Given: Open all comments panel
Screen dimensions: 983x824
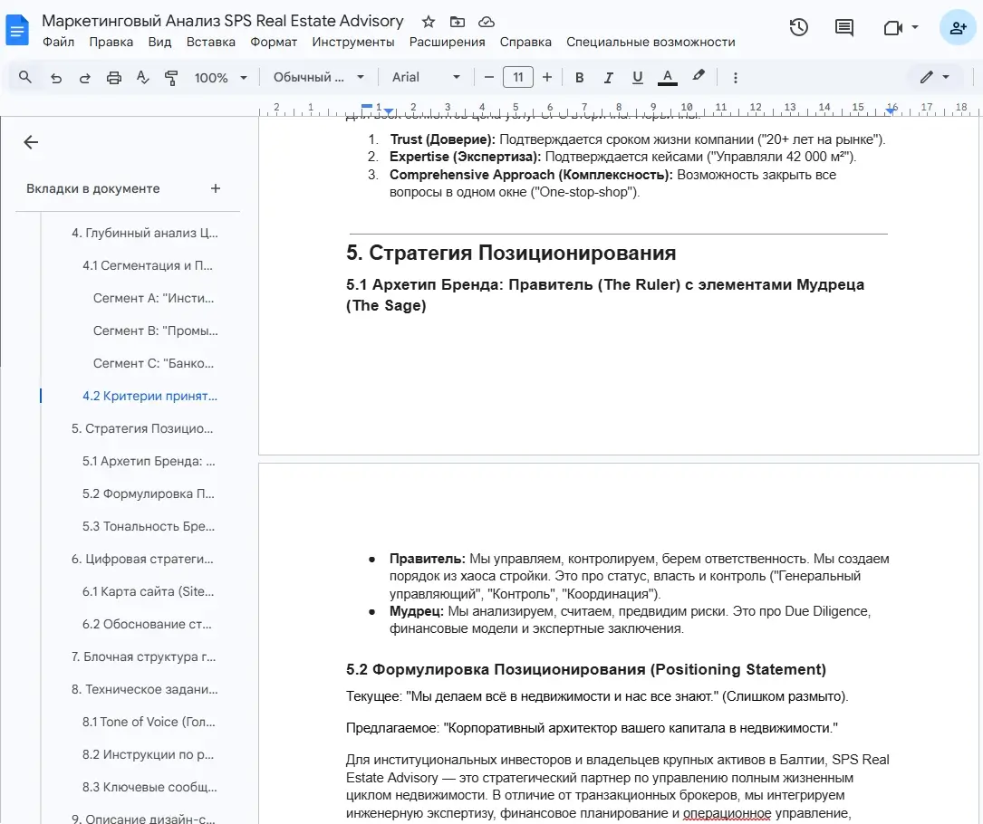Looking at the screenshot, I should [x=843, y=27].
